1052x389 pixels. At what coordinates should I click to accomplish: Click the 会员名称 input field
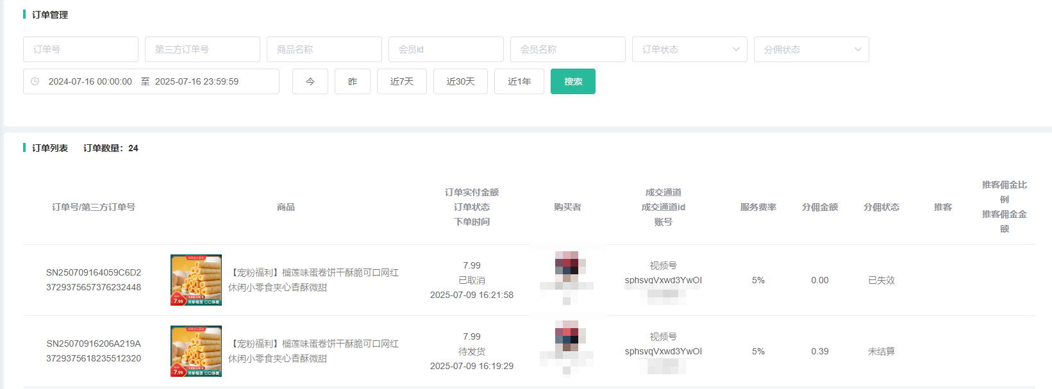[568, 49]
